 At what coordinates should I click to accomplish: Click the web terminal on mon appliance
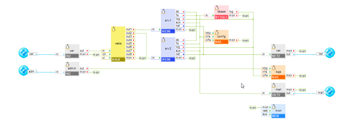[266, 111]
